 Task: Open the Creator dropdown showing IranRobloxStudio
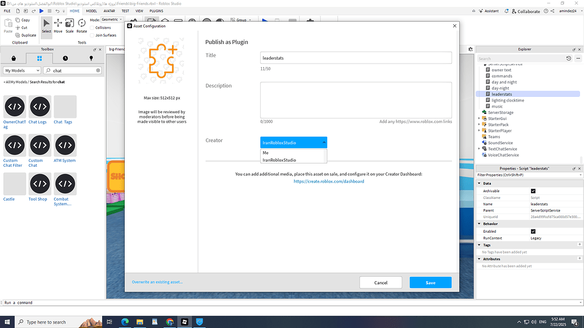[293, 143]
